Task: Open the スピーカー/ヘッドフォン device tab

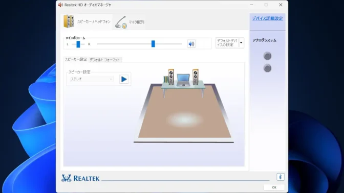Action: pos(87,21)
